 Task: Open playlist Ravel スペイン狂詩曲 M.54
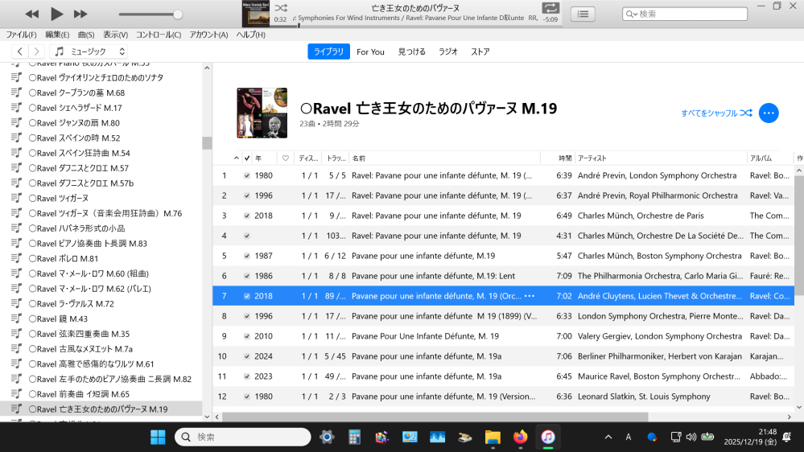click(x=80, y=153)
